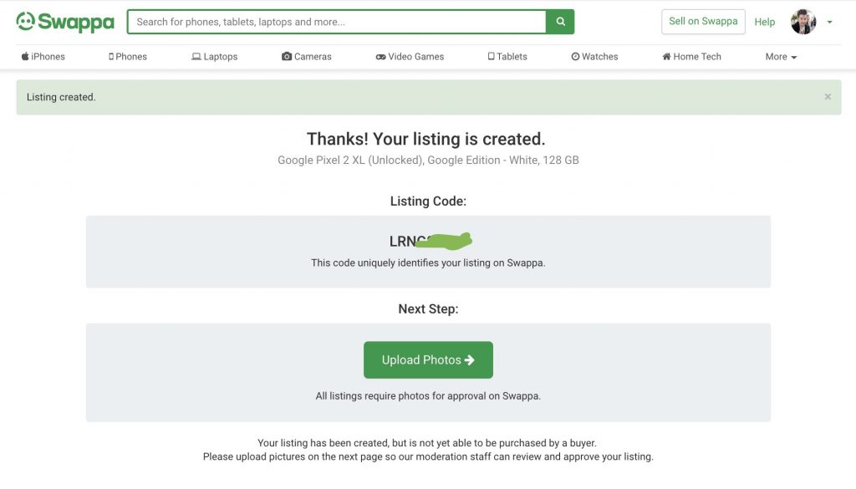Click the Swappa logo
Screen dimensions: 856x489
(65, 22)
